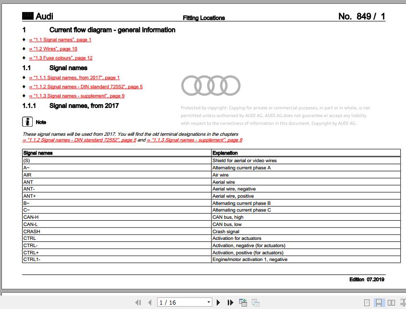Open the page number dropdown
The width and height of the screenshot is (406, 309).
(x=209, y=302)
